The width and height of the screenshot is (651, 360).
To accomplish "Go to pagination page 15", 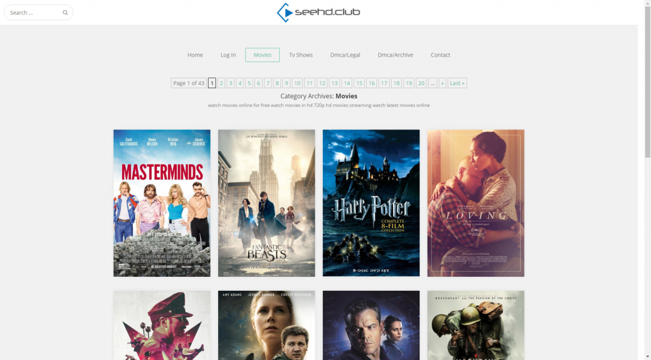I will click(x=359, y=83).
